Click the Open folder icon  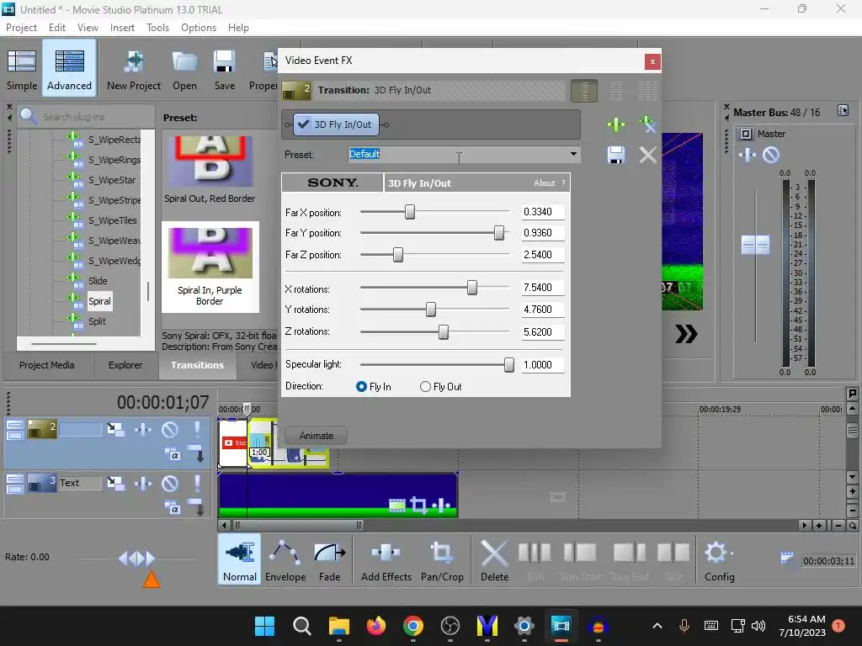pyautogui.click(x=184, y=69)
